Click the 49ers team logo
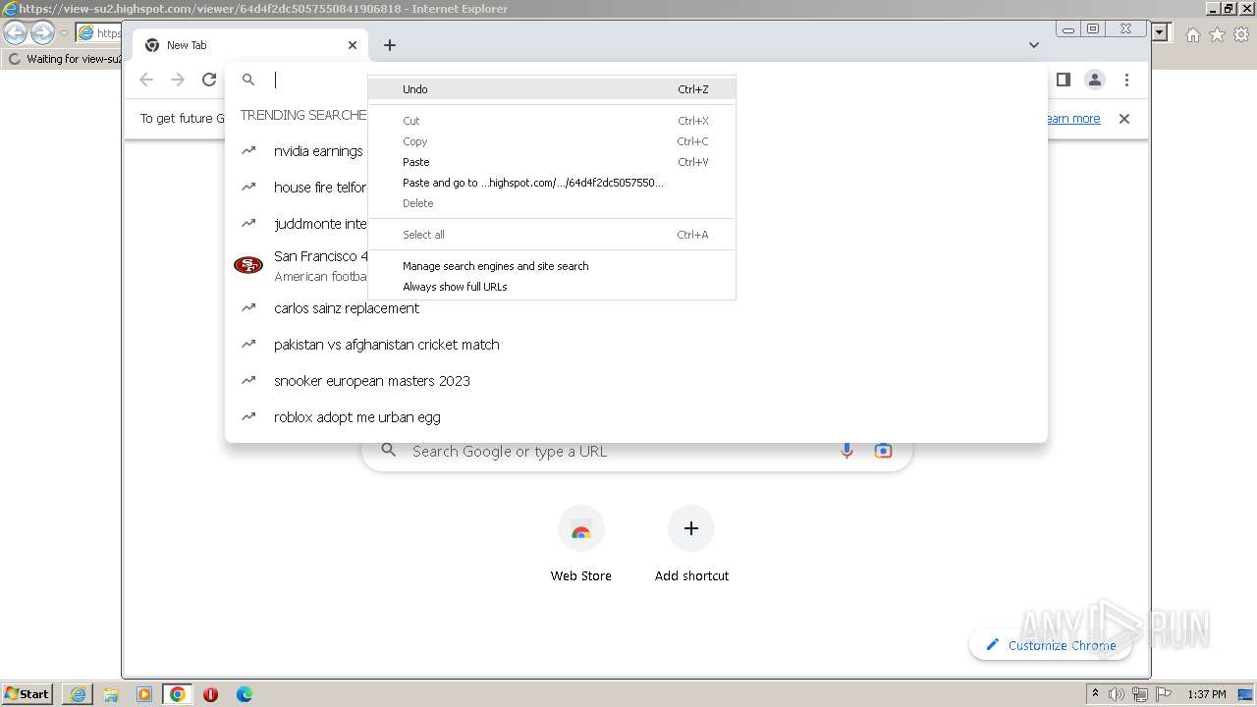The image size is (1257, 707). [248, 265]
